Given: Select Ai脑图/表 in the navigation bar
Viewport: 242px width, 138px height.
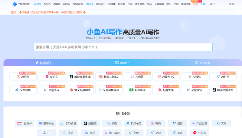Looking at the screenshot, I should coord(78,4).
